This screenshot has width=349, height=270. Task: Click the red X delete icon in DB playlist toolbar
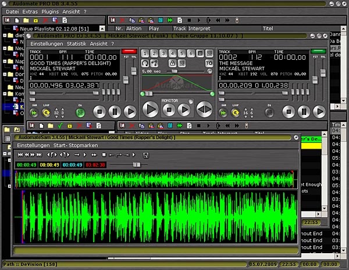pos(45,20)
